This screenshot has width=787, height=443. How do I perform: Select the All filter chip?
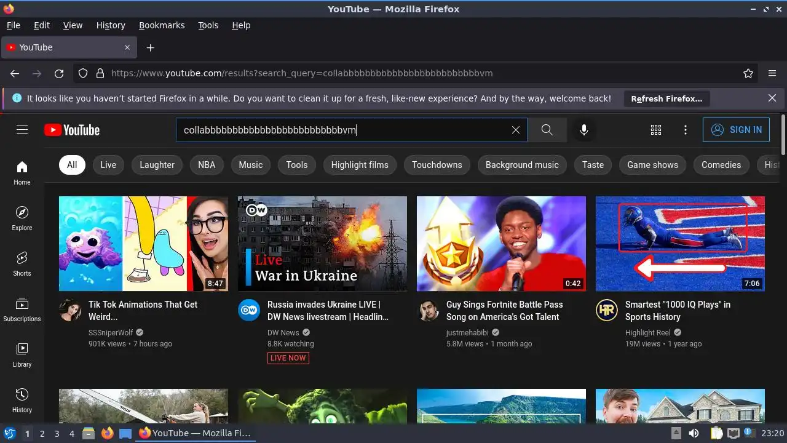click(72, 165)
